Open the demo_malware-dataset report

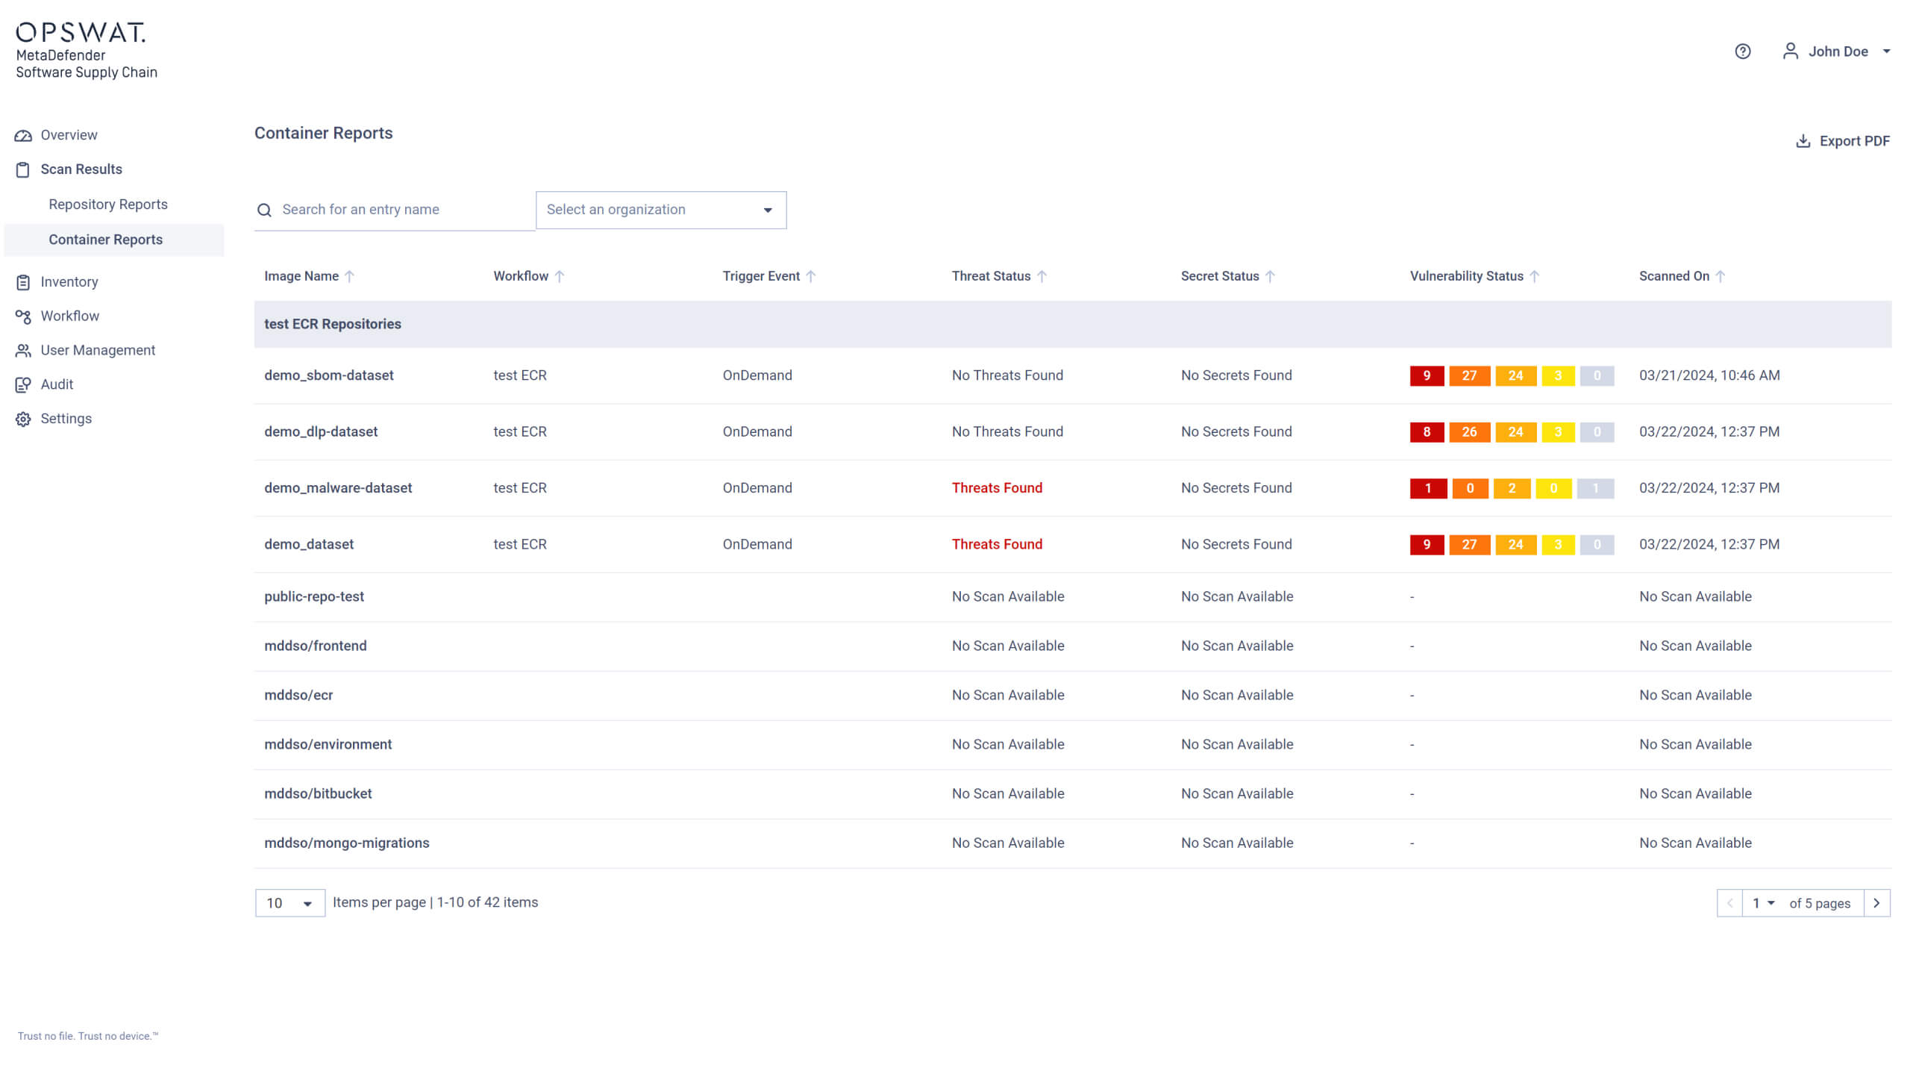coord(338,487)
